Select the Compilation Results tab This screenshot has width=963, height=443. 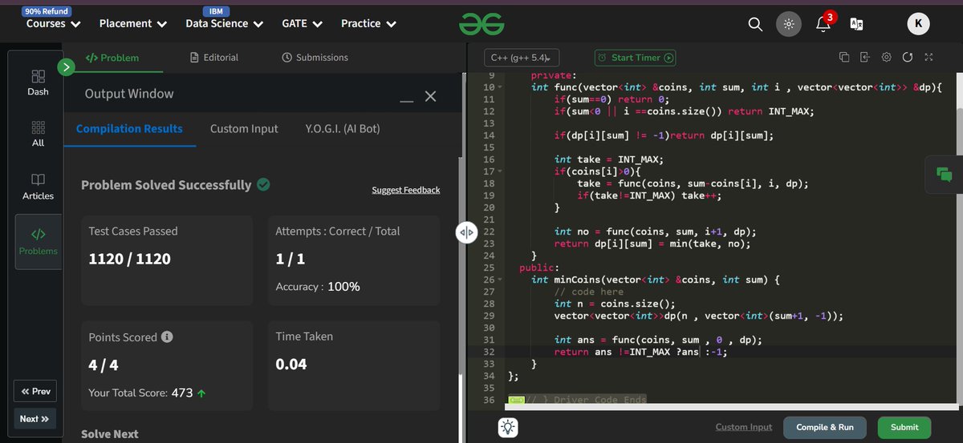click(x=129, y=128)
